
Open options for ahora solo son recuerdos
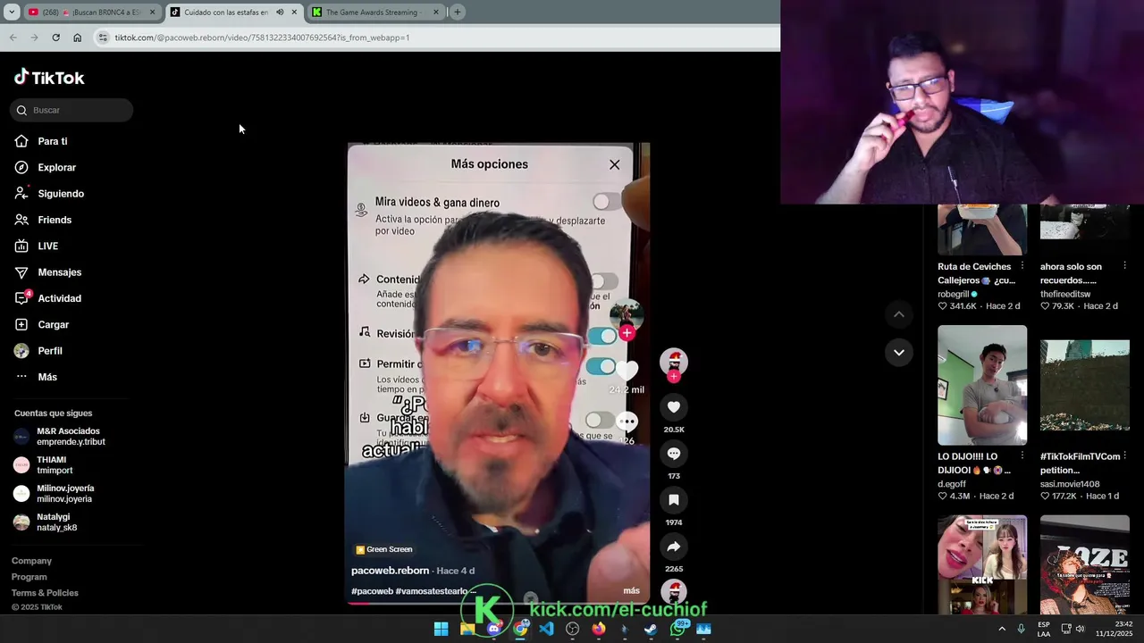click(x=1124, y=266)
